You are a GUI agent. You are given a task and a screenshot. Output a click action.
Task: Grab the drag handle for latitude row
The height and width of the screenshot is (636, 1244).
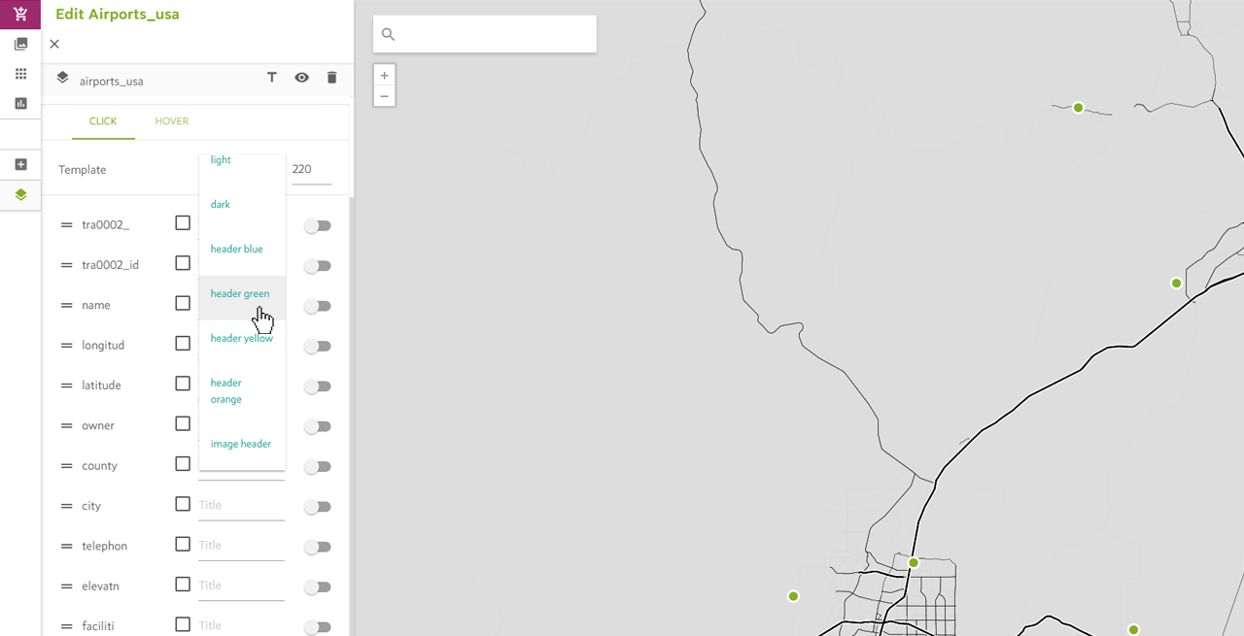tap(67, 385)
